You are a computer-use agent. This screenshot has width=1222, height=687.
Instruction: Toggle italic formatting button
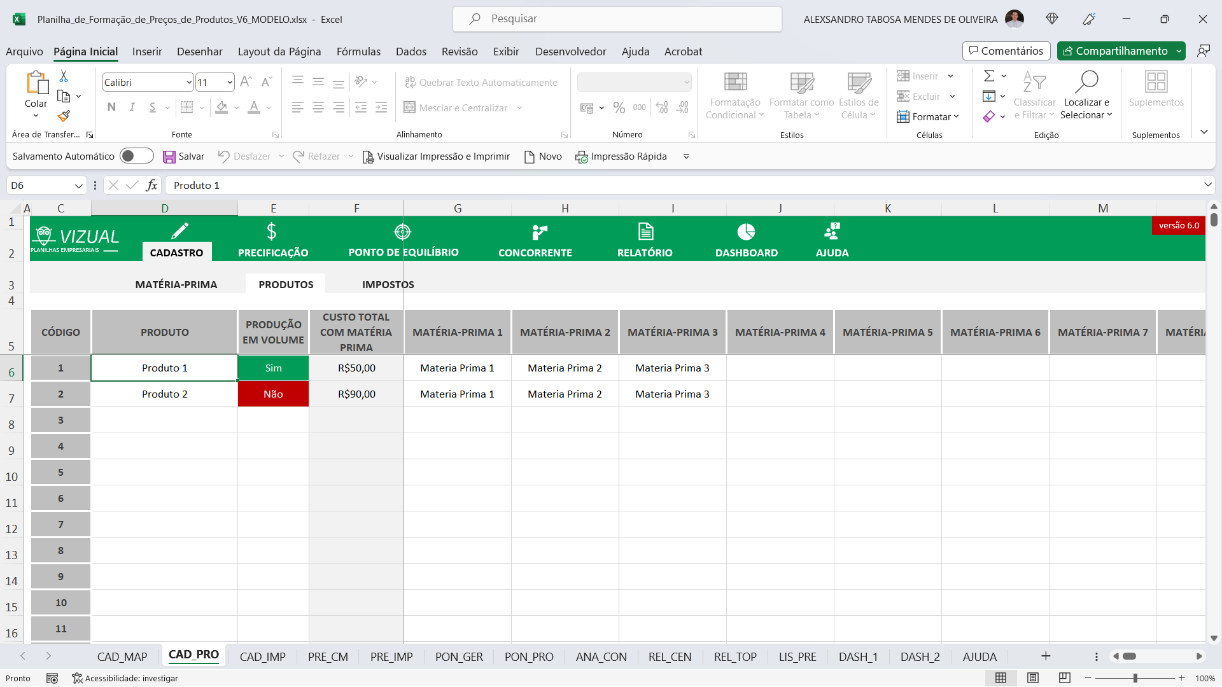pos(132,108)
